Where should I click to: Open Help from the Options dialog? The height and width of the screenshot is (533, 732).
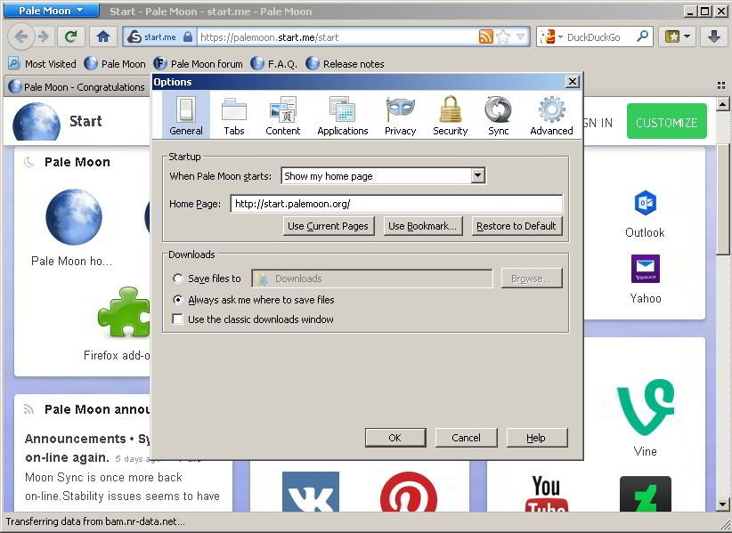[536, 438]
